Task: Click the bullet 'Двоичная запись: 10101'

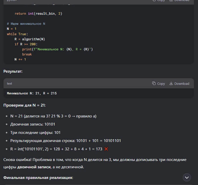Action: tap(33, 124)
